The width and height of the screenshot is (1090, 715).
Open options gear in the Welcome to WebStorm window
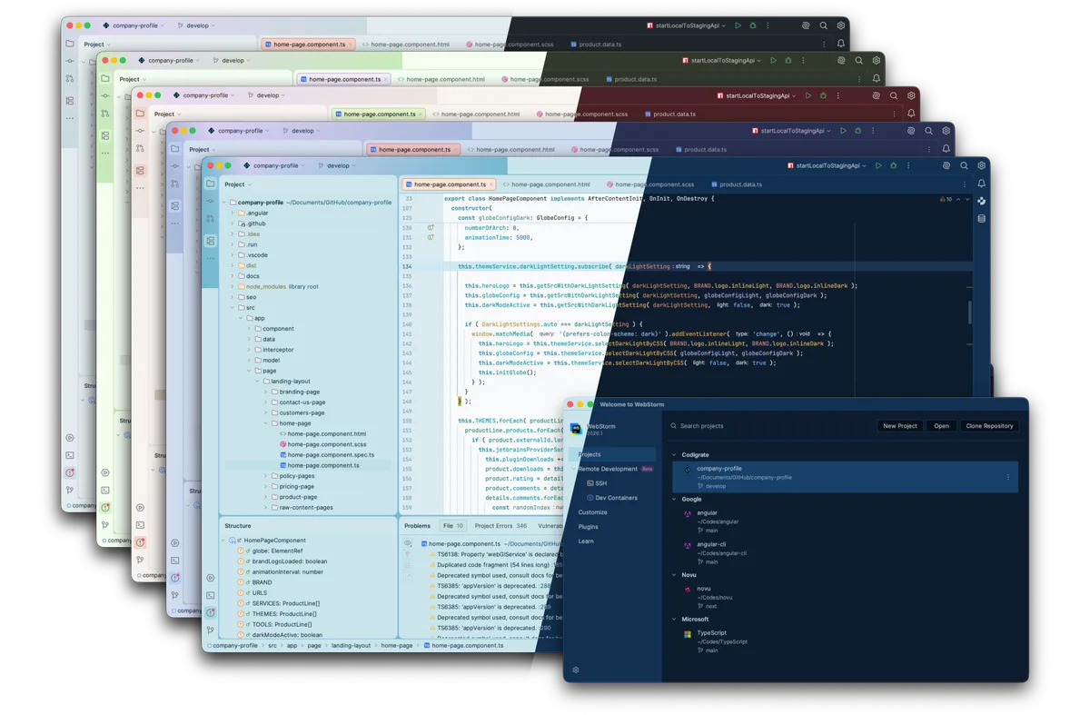(x=576, y=670)
